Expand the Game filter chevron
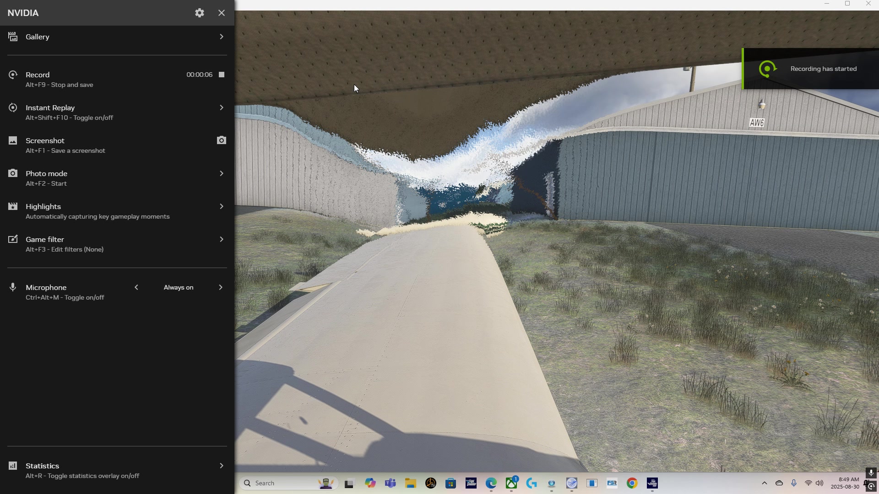The image size is (879, 494). click(222, 239)
